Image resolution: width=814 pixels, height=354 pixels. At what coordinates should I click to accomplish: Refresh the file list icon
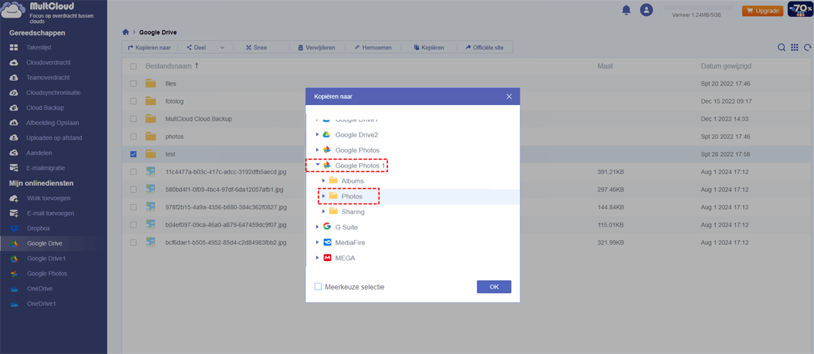click(807, 47)
